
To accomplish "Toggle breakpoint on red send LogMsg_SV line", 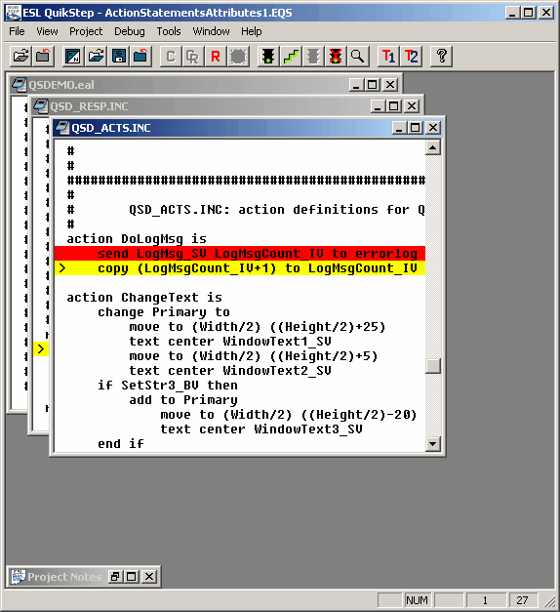I will [x=240, y=254].
